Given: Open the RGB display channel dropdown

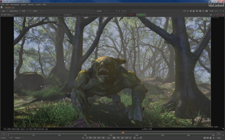Looking at the screenshot, I should pos(25,11).
